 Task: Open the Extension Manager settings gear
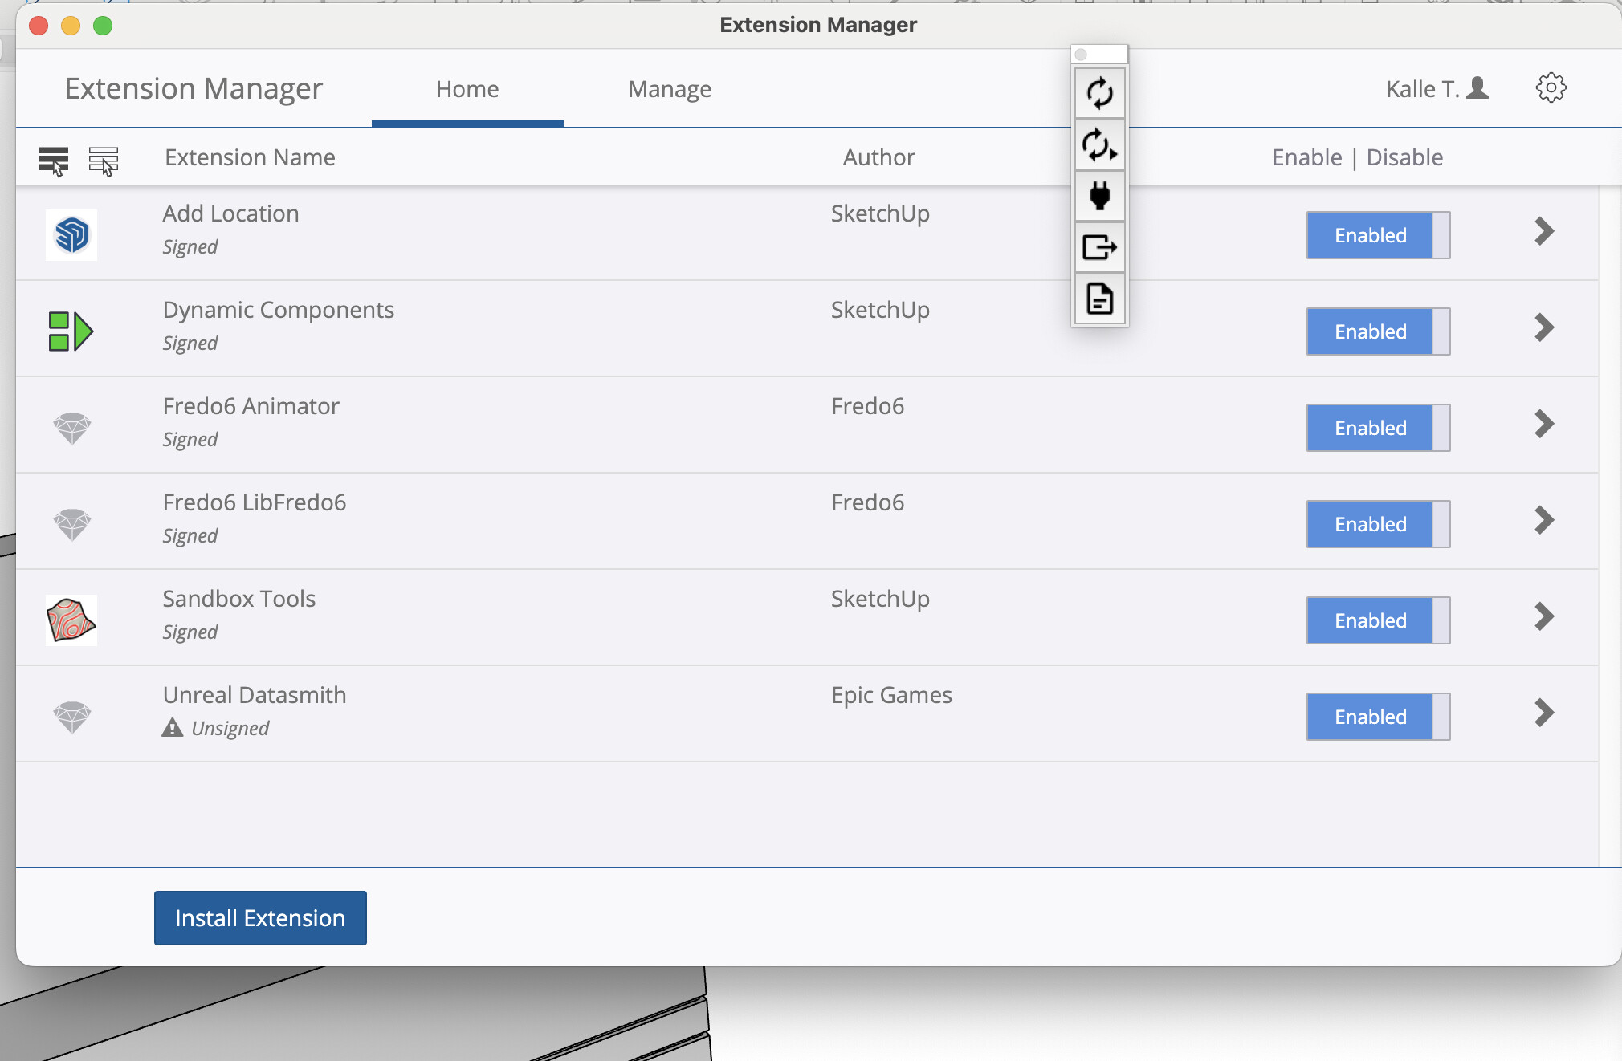(x=1551, y=88)
